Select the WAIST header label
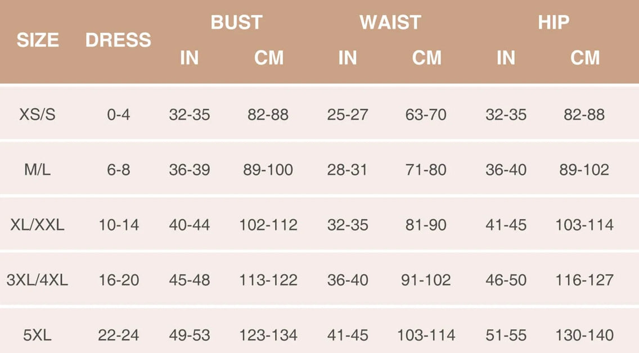639x353 pixels. pos(390,22)
